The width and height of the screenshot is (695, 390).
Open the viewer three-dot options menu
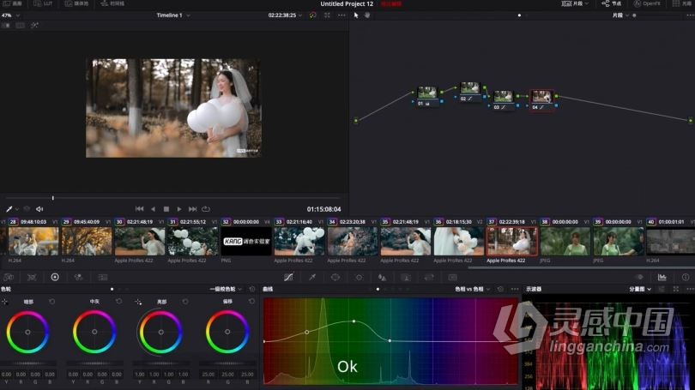pyautogui.click(x=341, y=15)
